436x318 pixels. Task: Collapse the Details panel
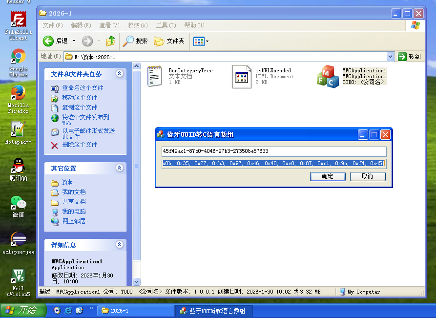click(x=119, y=245)
